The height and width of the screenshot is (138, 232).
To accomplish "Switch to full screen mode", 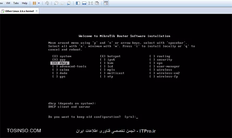I will 91,3.
